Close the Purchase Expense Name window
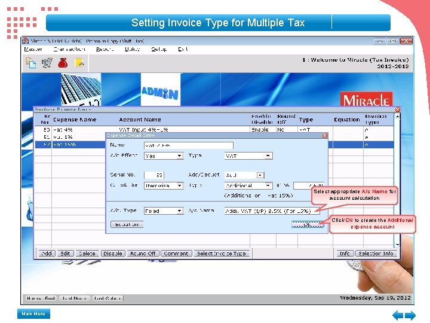This screenshot has height=323, width=430. 397,109
